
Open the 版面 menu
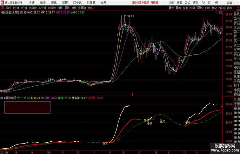[180, 3]
